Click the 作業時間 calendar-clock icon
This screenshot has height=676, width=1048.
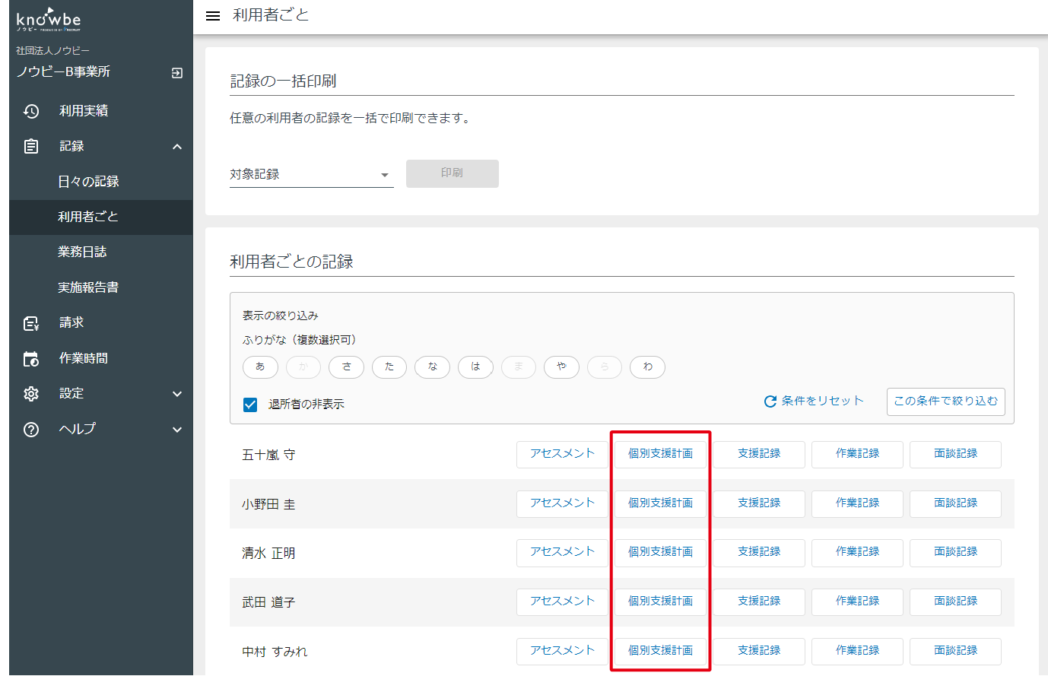coord(30,358)
